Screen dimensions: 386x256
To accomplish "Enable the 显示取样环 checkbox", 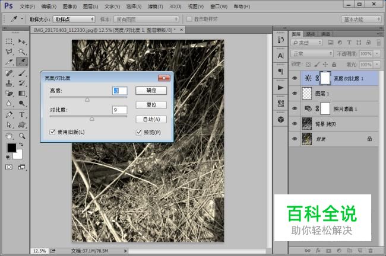I will pyautogui.click(x=189, y=19).
